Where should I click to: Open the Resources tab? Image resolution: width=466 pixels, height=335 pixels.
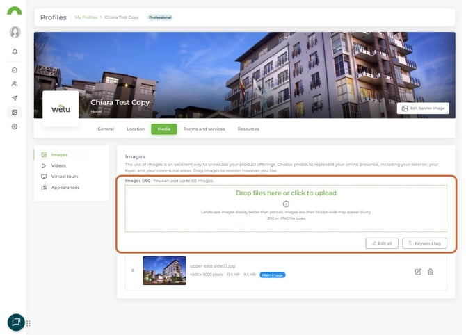click(x=248, y=129)
